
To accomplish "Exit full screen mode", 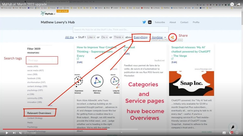I will coord(237,133).
